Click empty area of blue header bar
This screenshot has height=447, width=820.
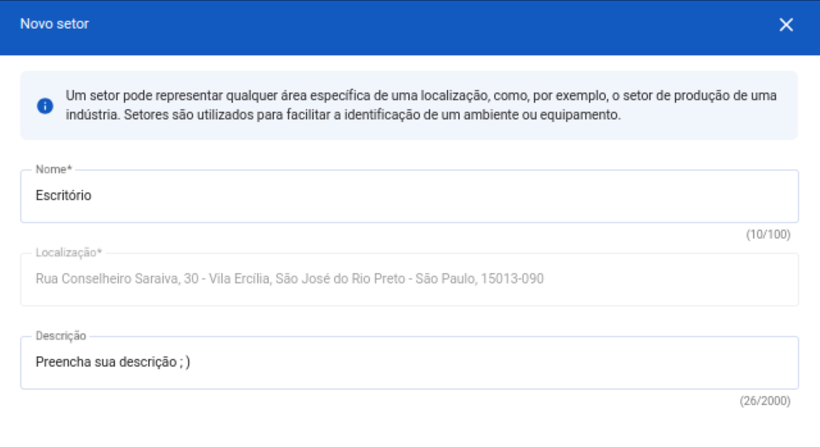(410, 26)
